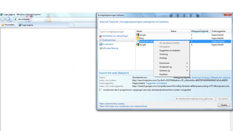Click the Bing icon in the list

coord(137,38)
